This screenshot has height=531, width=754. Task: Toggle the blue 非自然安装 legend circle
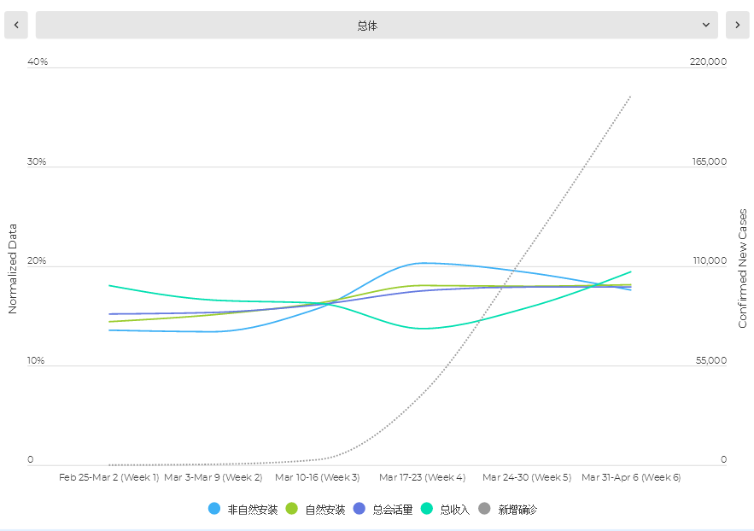coord(214,509)
